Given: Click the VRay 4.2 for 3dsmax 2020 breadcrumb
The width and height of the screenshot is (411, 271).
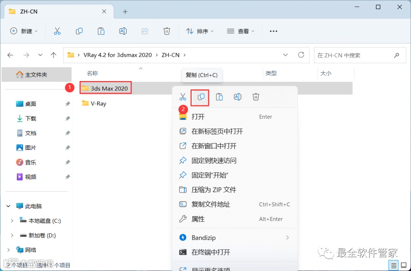Looking at the screenshot, I should (118, 55).
